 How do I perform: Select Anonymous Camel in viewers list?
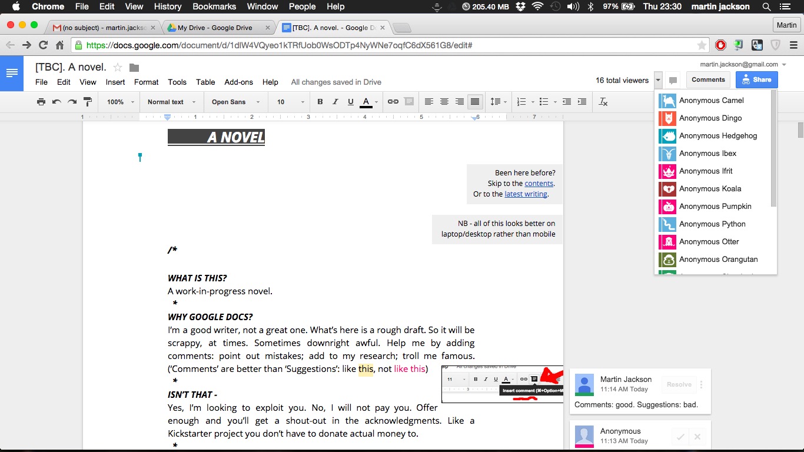pyautogui.click(x=713, y=100)
